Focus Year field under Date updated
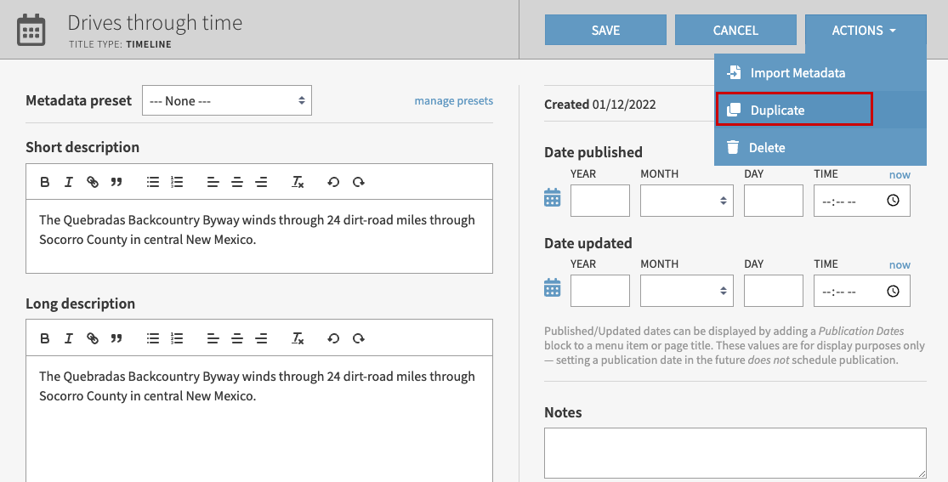This screenshot has height=482, width=948. point(599,291)
